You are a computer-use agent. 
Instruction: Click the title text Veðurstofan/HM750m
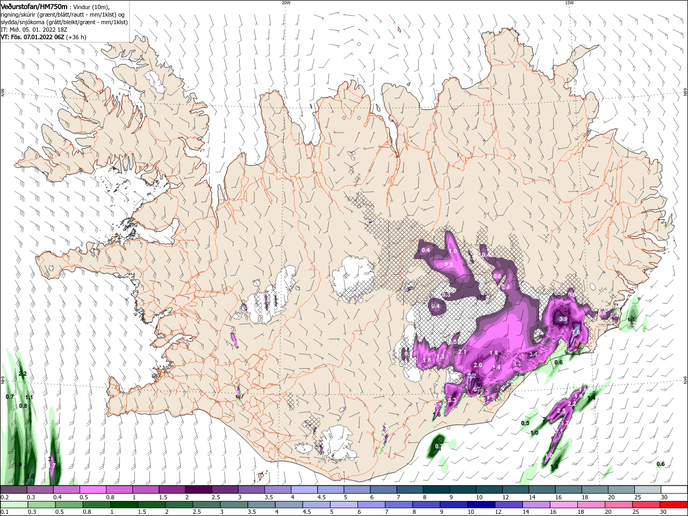point(34,6)
